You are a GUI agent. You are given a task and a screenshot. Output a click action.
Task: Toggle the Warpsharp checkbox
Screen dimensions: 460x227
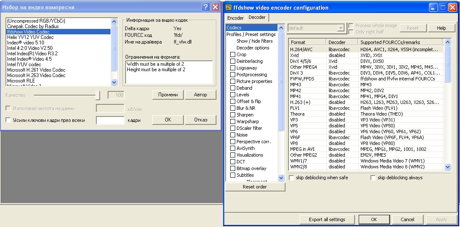click(233, 121)
